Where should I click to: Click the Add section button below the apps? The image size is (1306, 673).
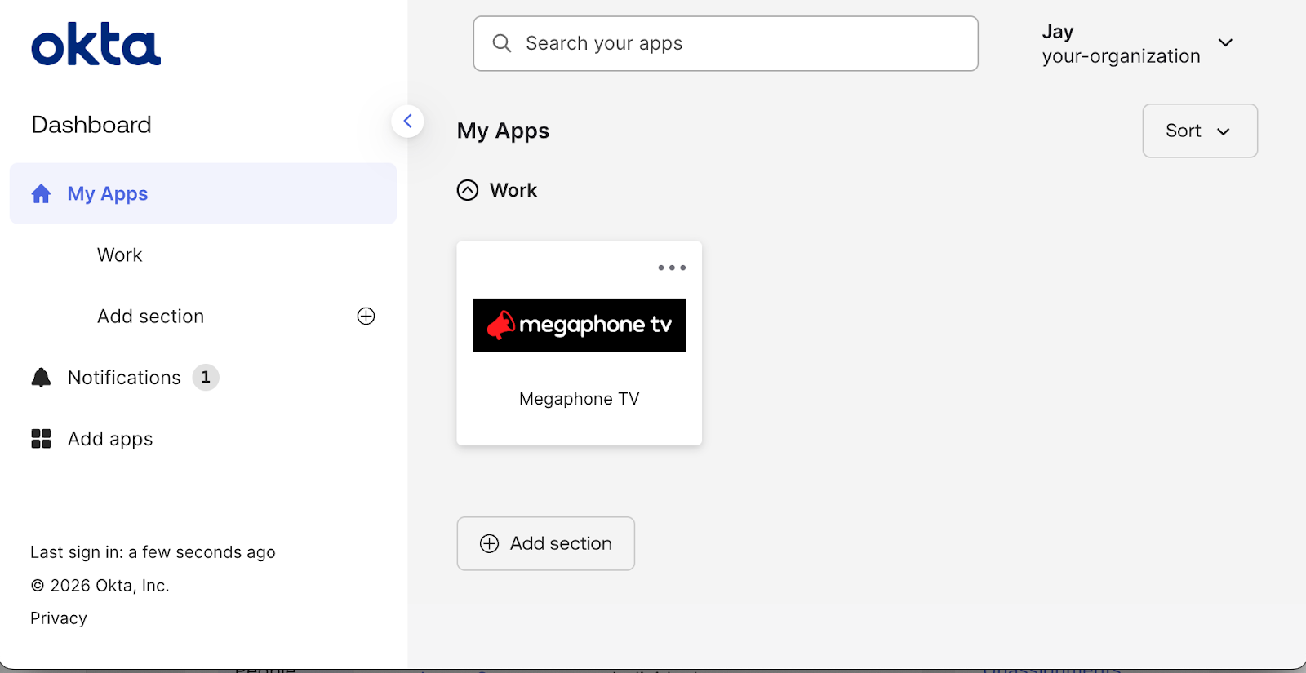point(546,543)
